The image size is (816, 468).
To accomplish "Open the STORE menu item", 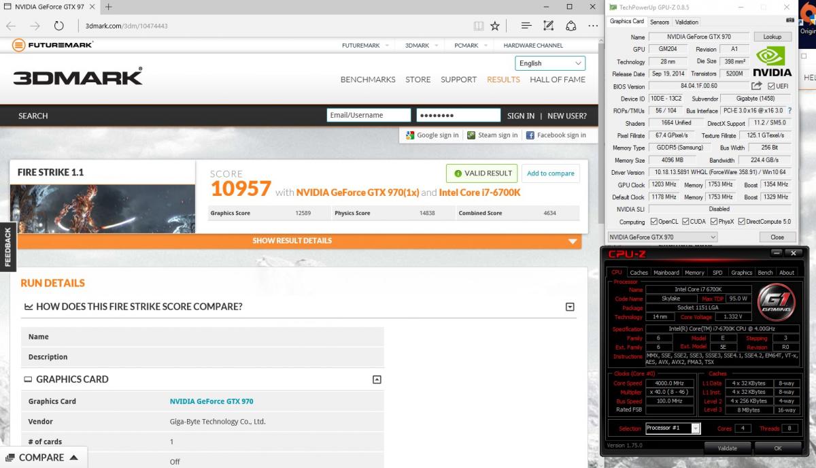I will click(x=418, y=80).
